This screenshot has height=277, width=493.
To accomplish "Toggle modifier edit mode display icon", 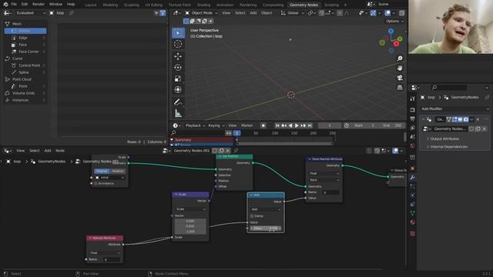I will point(454,119).
